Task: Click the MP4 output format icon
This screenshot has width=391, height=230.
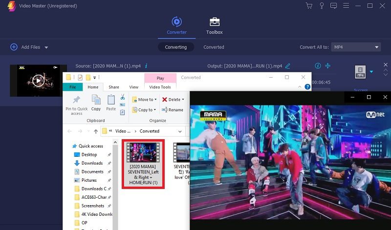Action: click(x=360, y=72)
